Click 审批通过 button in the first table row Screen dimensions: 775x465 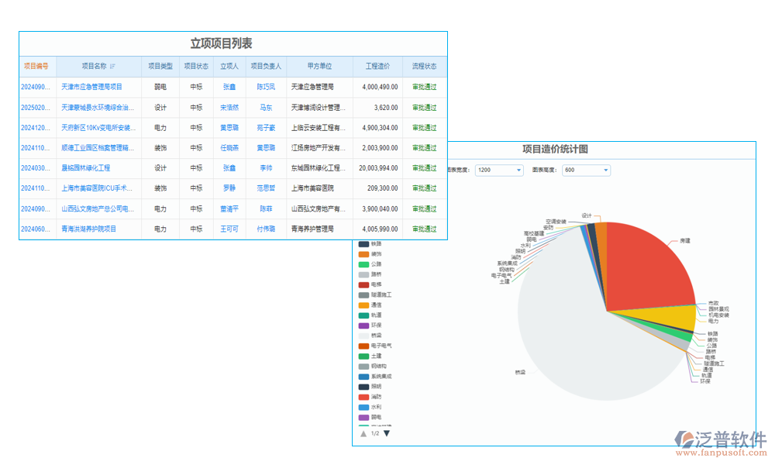pos(422,87)
